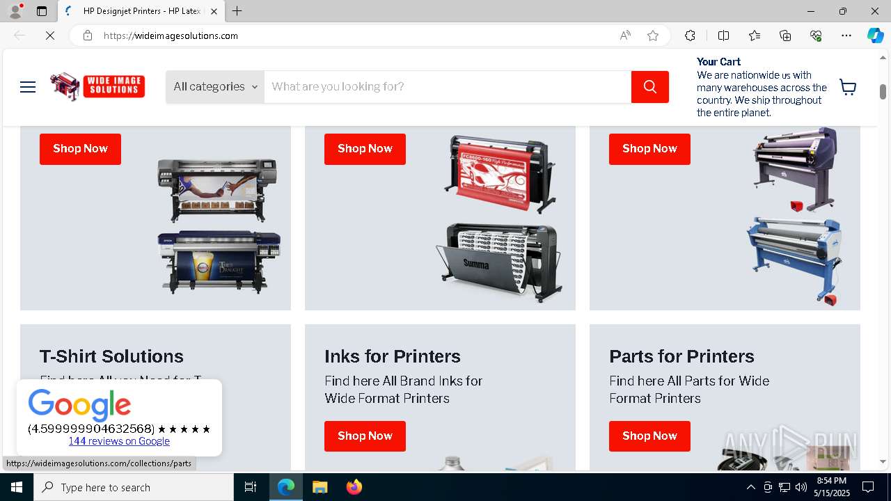891x501 pixels.
Task: Open tab actions menu button
Action: tap(42, 11)
